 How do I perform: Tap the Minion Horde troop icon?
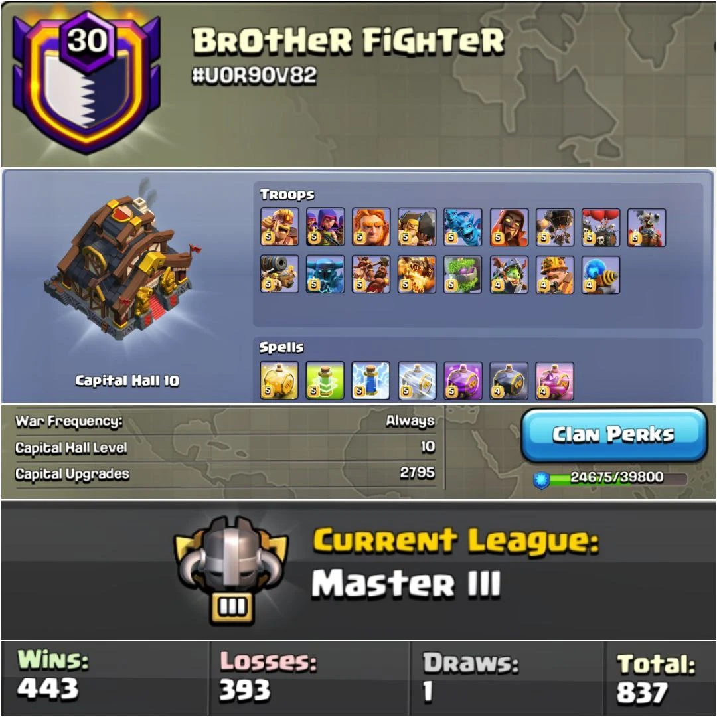(x=463, y=227)
